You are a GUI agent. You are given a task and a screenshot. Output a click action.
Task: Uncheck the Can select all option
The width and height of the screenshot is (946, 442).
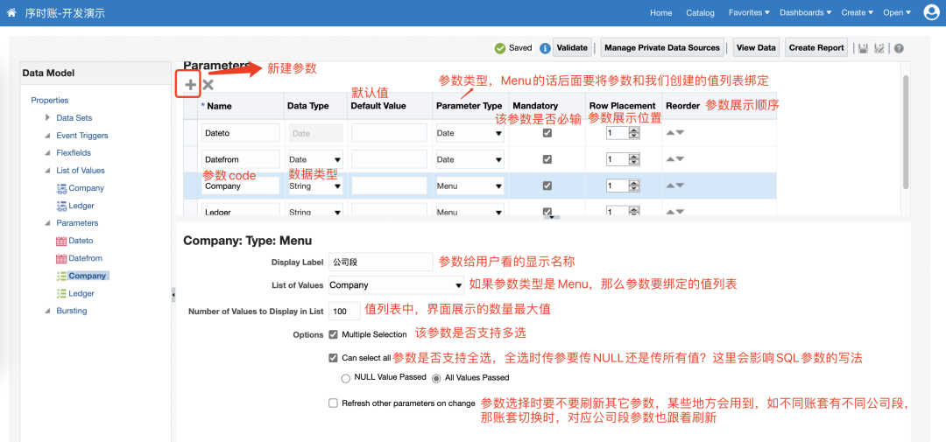tap(333, 358)
